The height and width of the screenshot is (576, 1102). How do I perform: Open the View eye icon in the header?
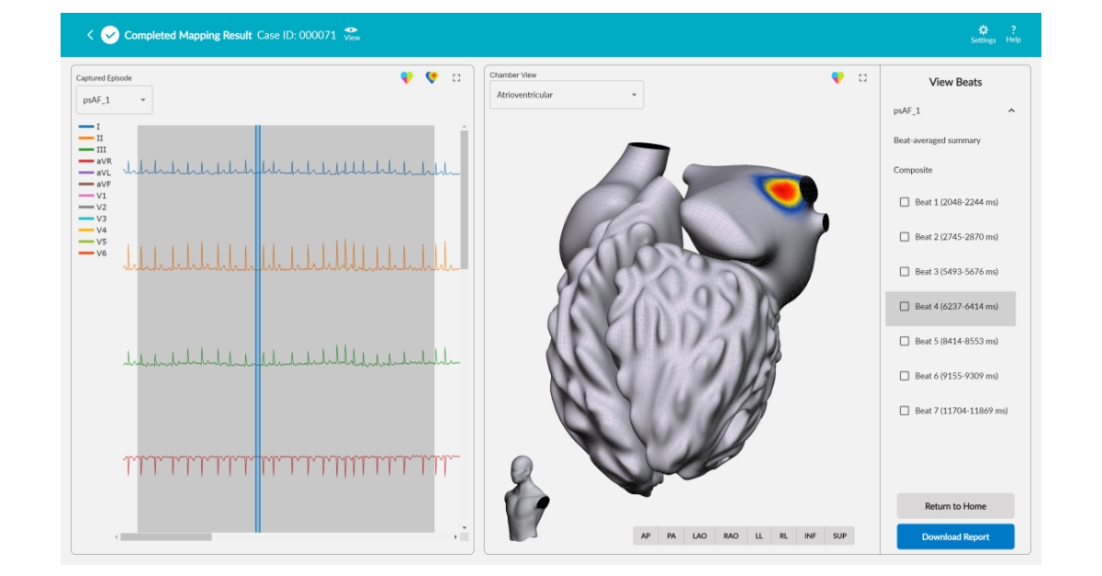(x=350, y=28)
